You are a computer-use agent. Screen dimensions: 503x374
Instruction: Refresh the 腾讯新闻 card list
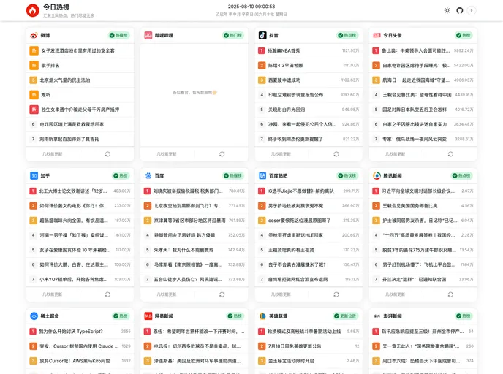click(450, 294)
